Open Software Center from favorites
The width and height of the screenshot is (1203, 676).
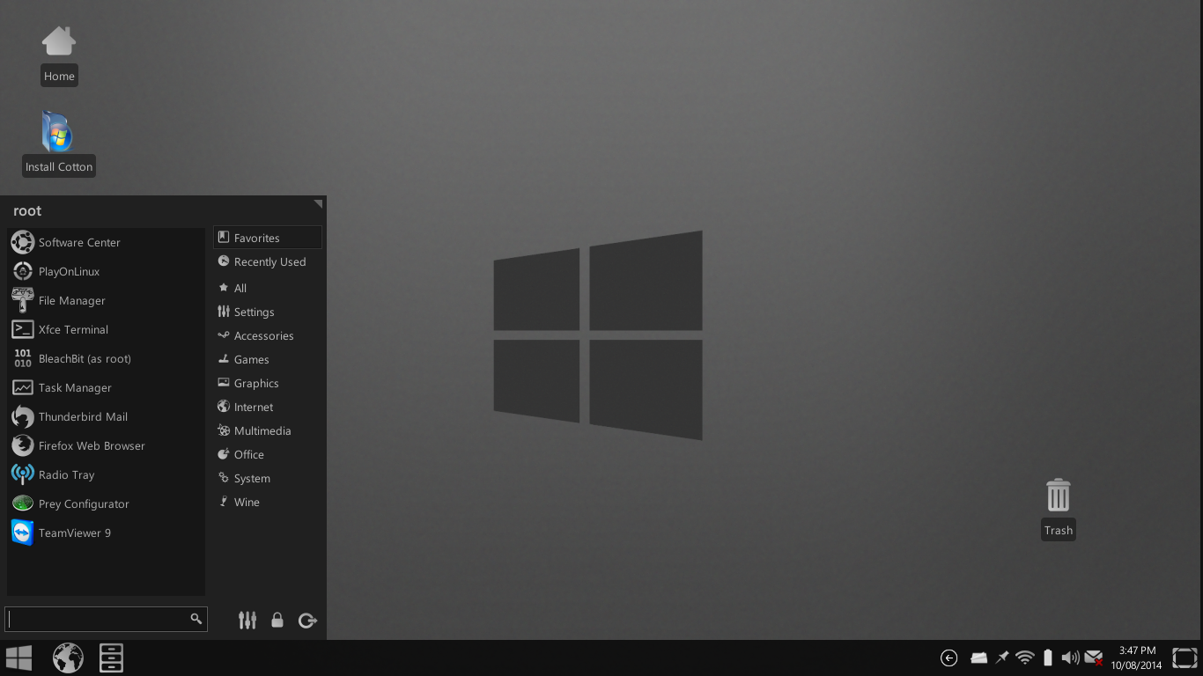[106, 242]
